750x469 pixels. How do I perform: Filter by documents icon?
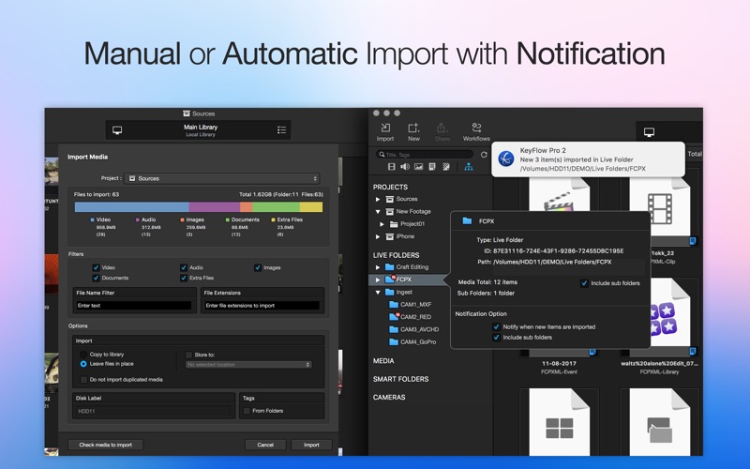click(432, 167)
